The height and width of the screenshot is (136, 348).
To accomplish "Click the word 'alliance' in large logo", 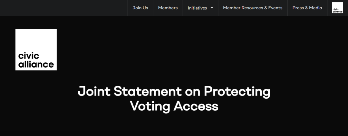I will (x=36, y=64).
